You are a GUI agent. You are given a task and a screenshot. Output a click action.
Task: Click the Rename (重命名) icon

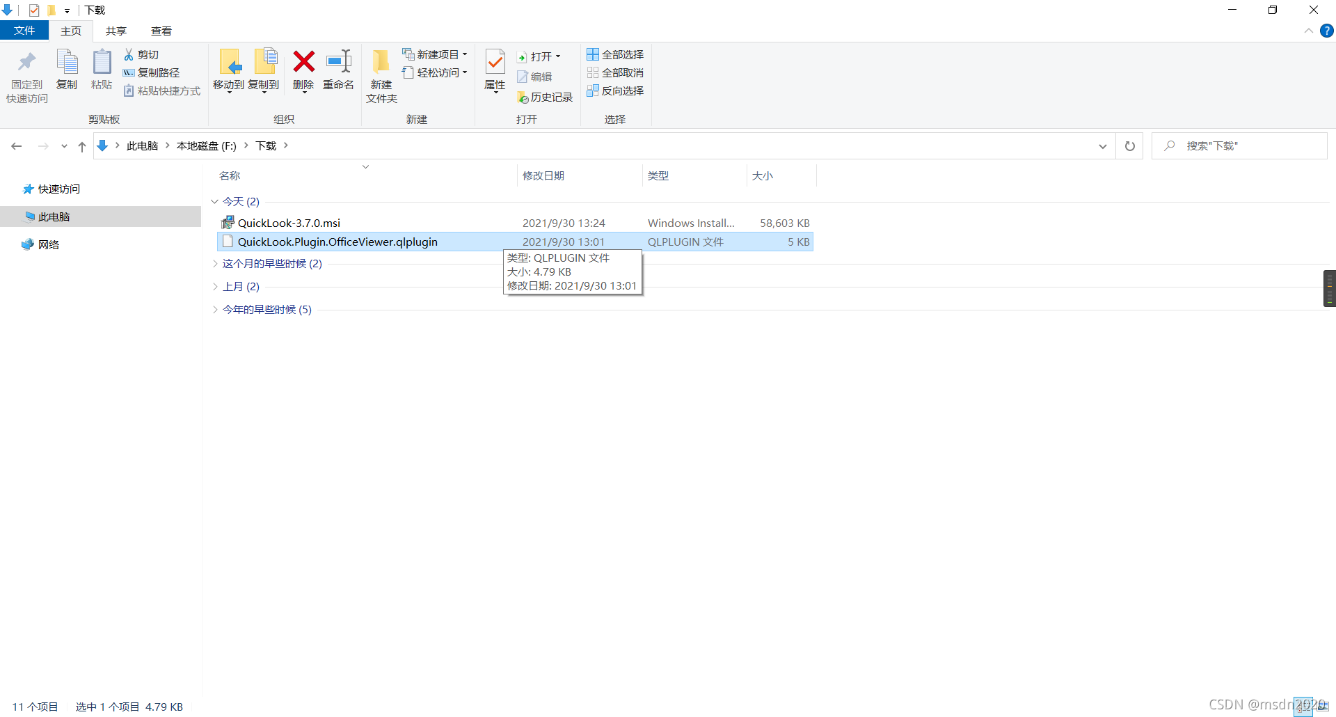pos(339,62)
